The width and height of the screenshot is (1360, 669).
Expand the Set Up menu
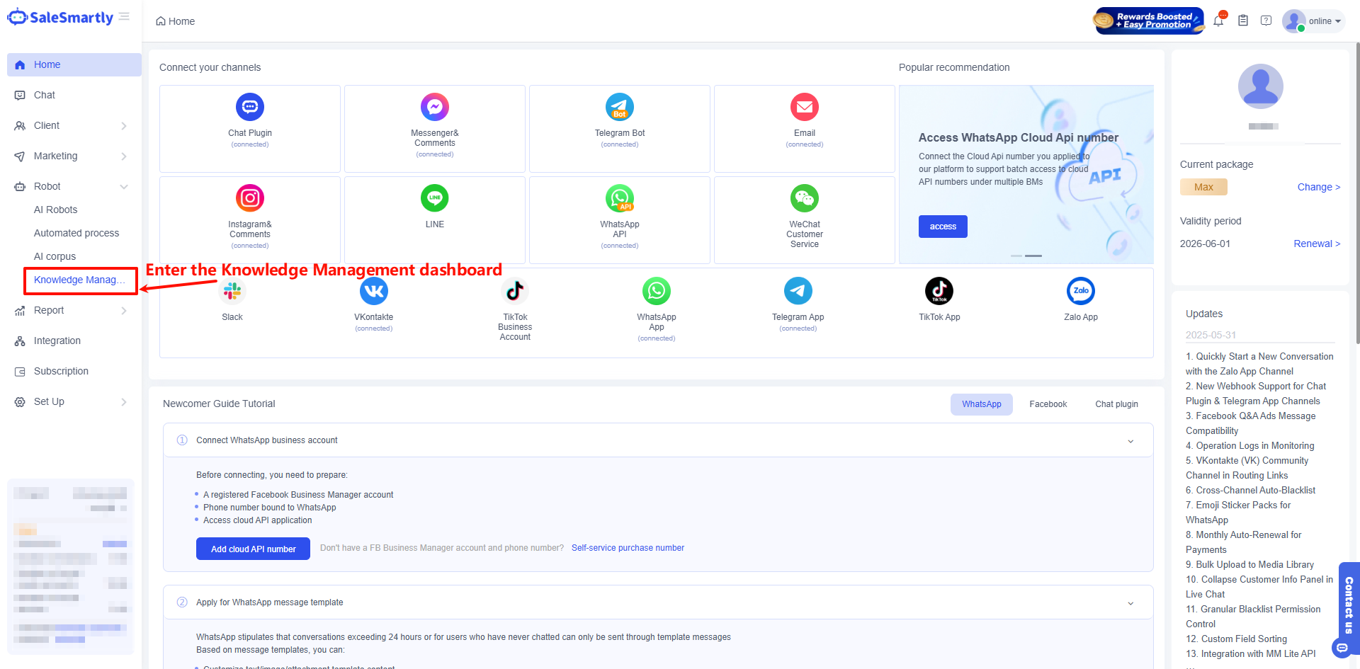click(74, 401)
